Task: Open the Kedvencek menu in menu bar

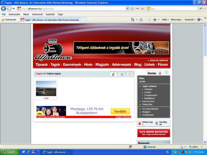Action: [38, 14]
